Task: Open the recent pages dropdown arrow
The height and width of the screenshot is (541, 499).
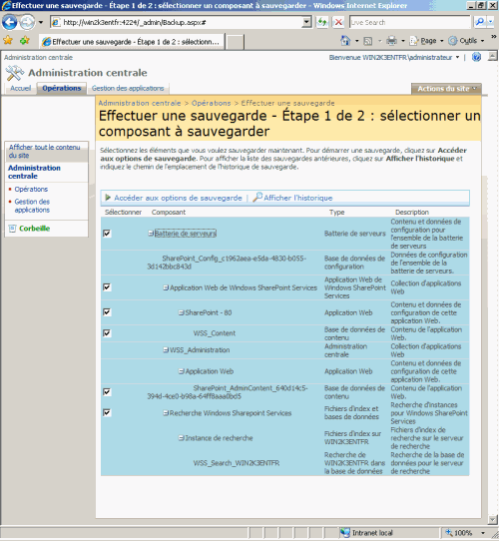Action: pyautogui.click(x=41, y=22)
